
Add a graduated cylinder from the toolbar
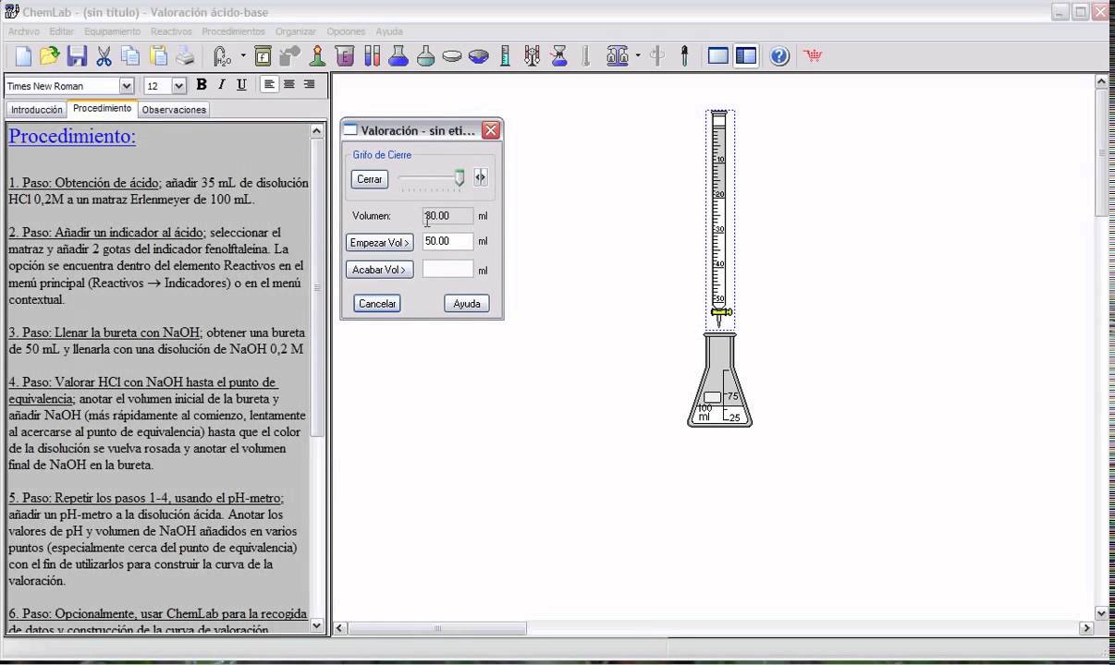[505, 56]
